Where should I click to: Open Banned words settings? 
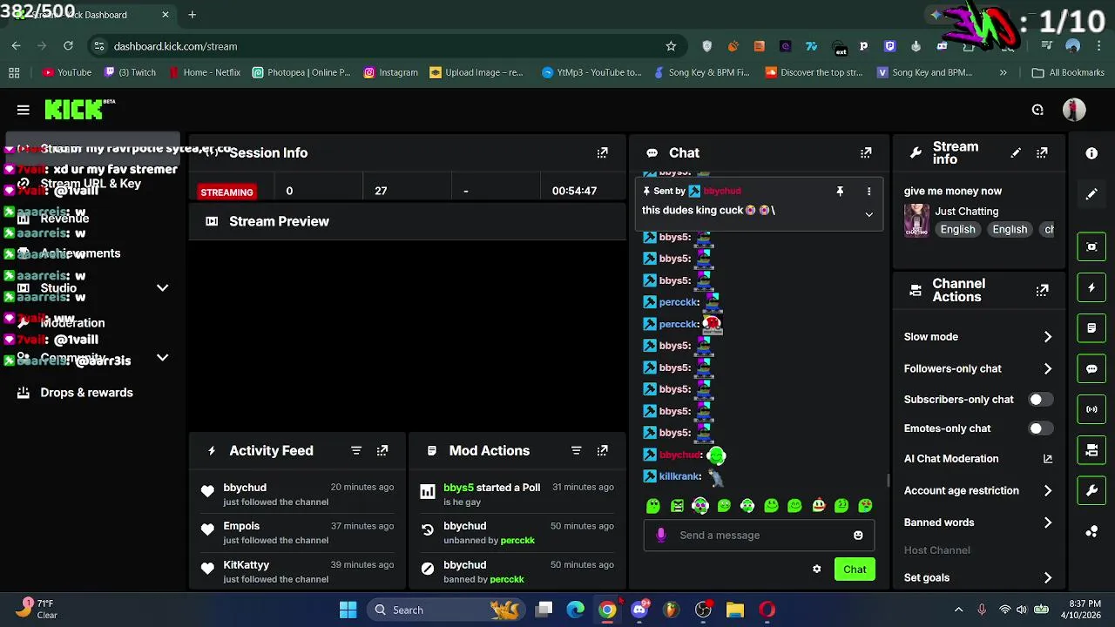point(978,522)
